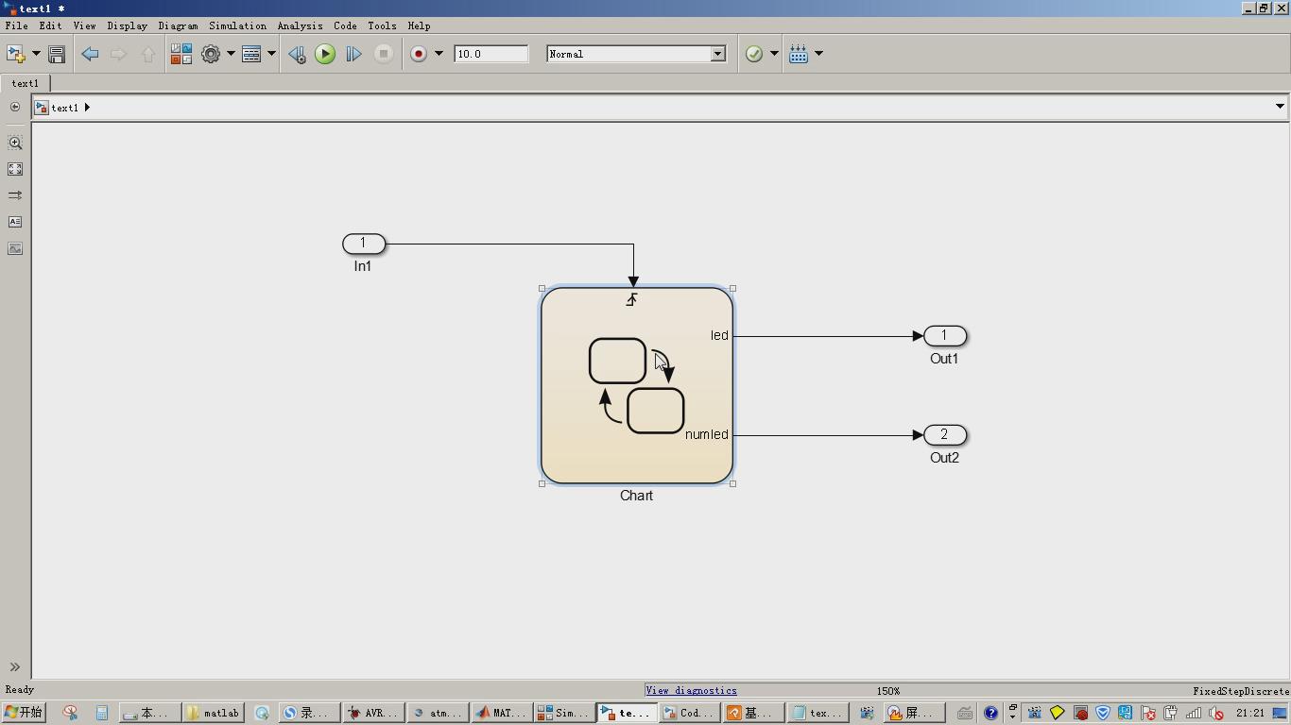Open the Simulation menu

(237, 25)
